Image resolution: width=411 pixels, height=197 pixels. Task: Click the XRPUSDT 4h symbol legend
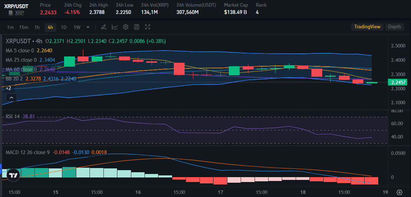tap(24, 41)
